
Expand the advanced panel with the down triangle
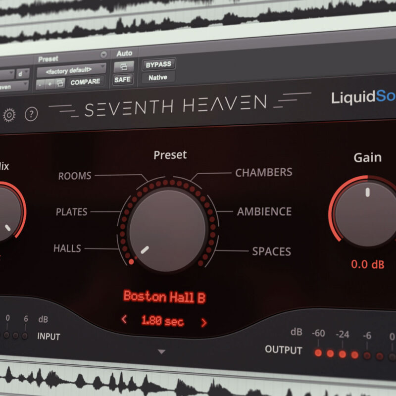coord(161,351)
